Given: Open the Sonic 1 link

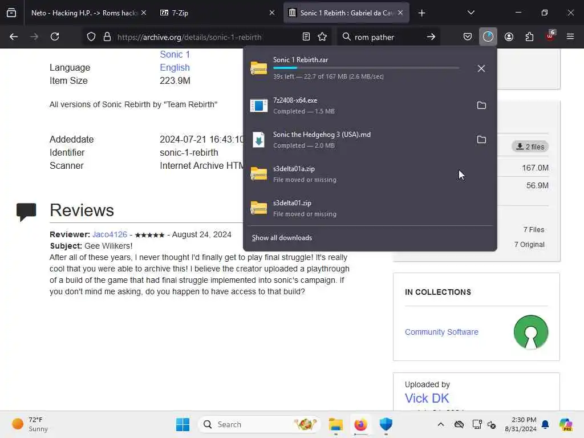Looking at the screenshot, I should [x=175, y=54].
